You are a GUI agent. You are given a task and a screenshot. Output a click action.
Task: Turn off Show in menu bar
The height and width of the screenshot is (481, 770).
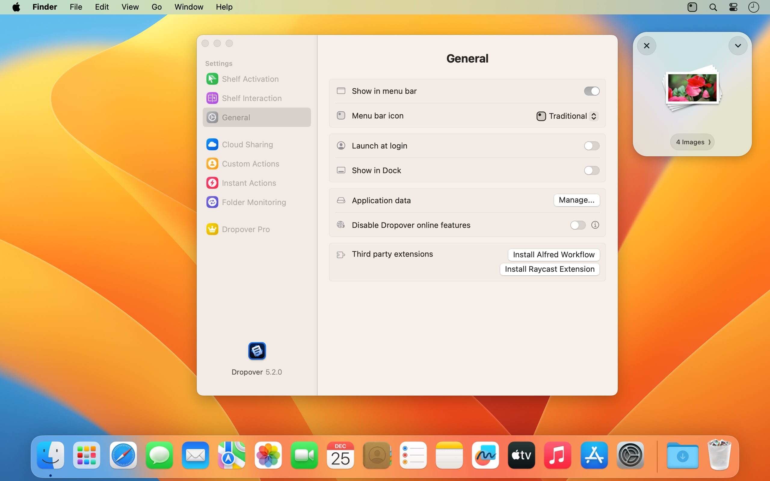(592, 91)
